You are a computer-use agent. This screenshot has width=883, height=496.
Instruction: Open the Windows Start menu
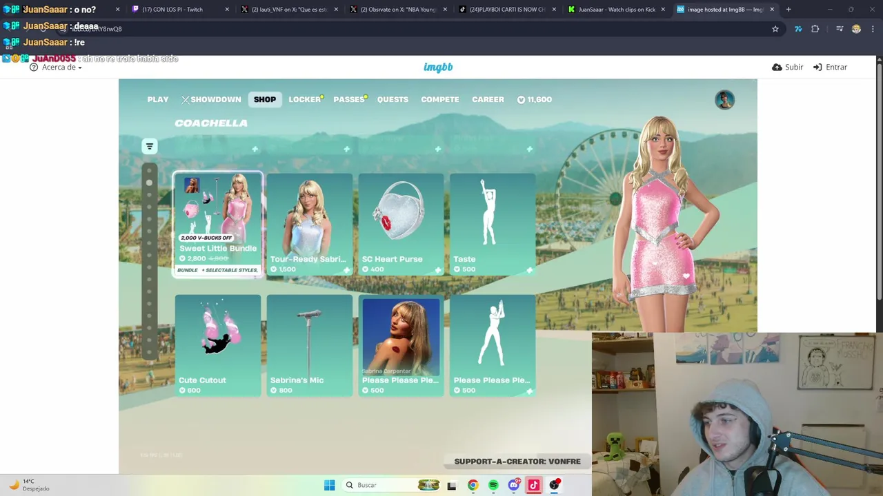(x=330, y=485)
